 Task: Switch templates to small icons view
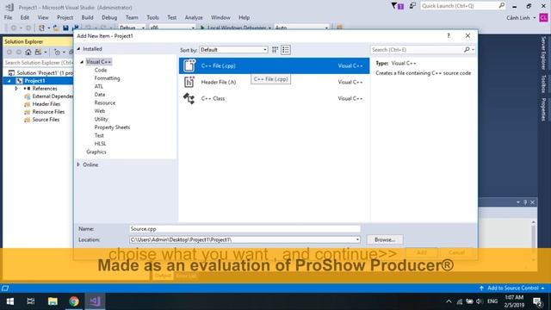pyautogui.click(x=275, y=50)
